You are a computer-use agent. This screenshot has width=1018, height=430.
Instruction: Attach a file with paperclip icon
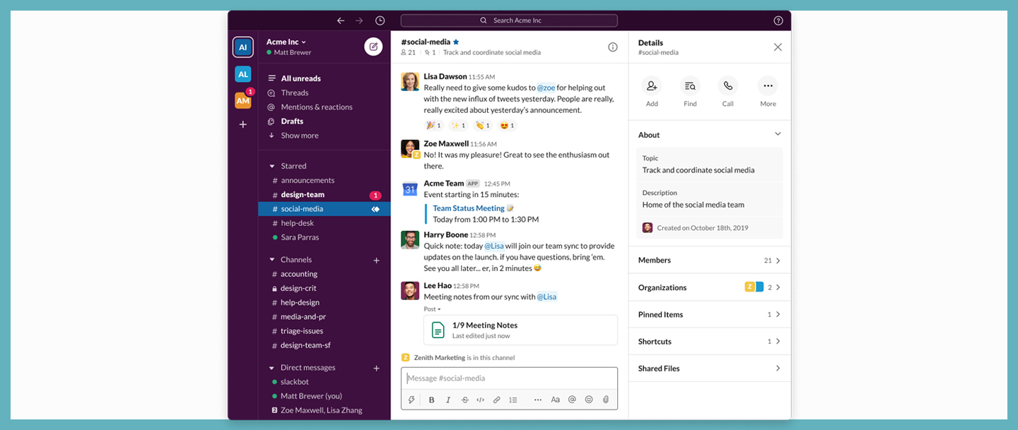click(606, 400)
